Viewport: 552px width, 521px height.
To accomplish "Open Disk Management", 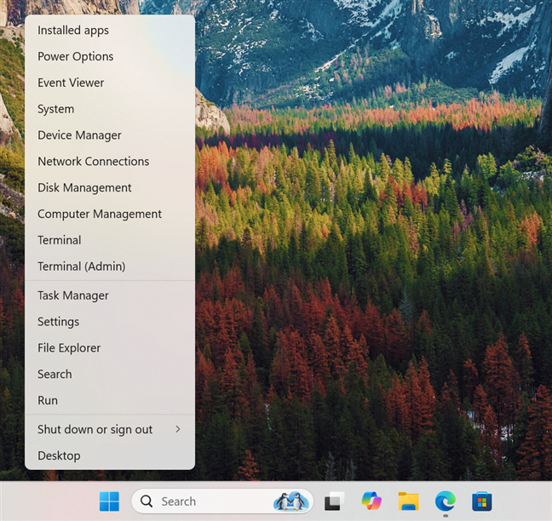I will [x=110, y=187].
